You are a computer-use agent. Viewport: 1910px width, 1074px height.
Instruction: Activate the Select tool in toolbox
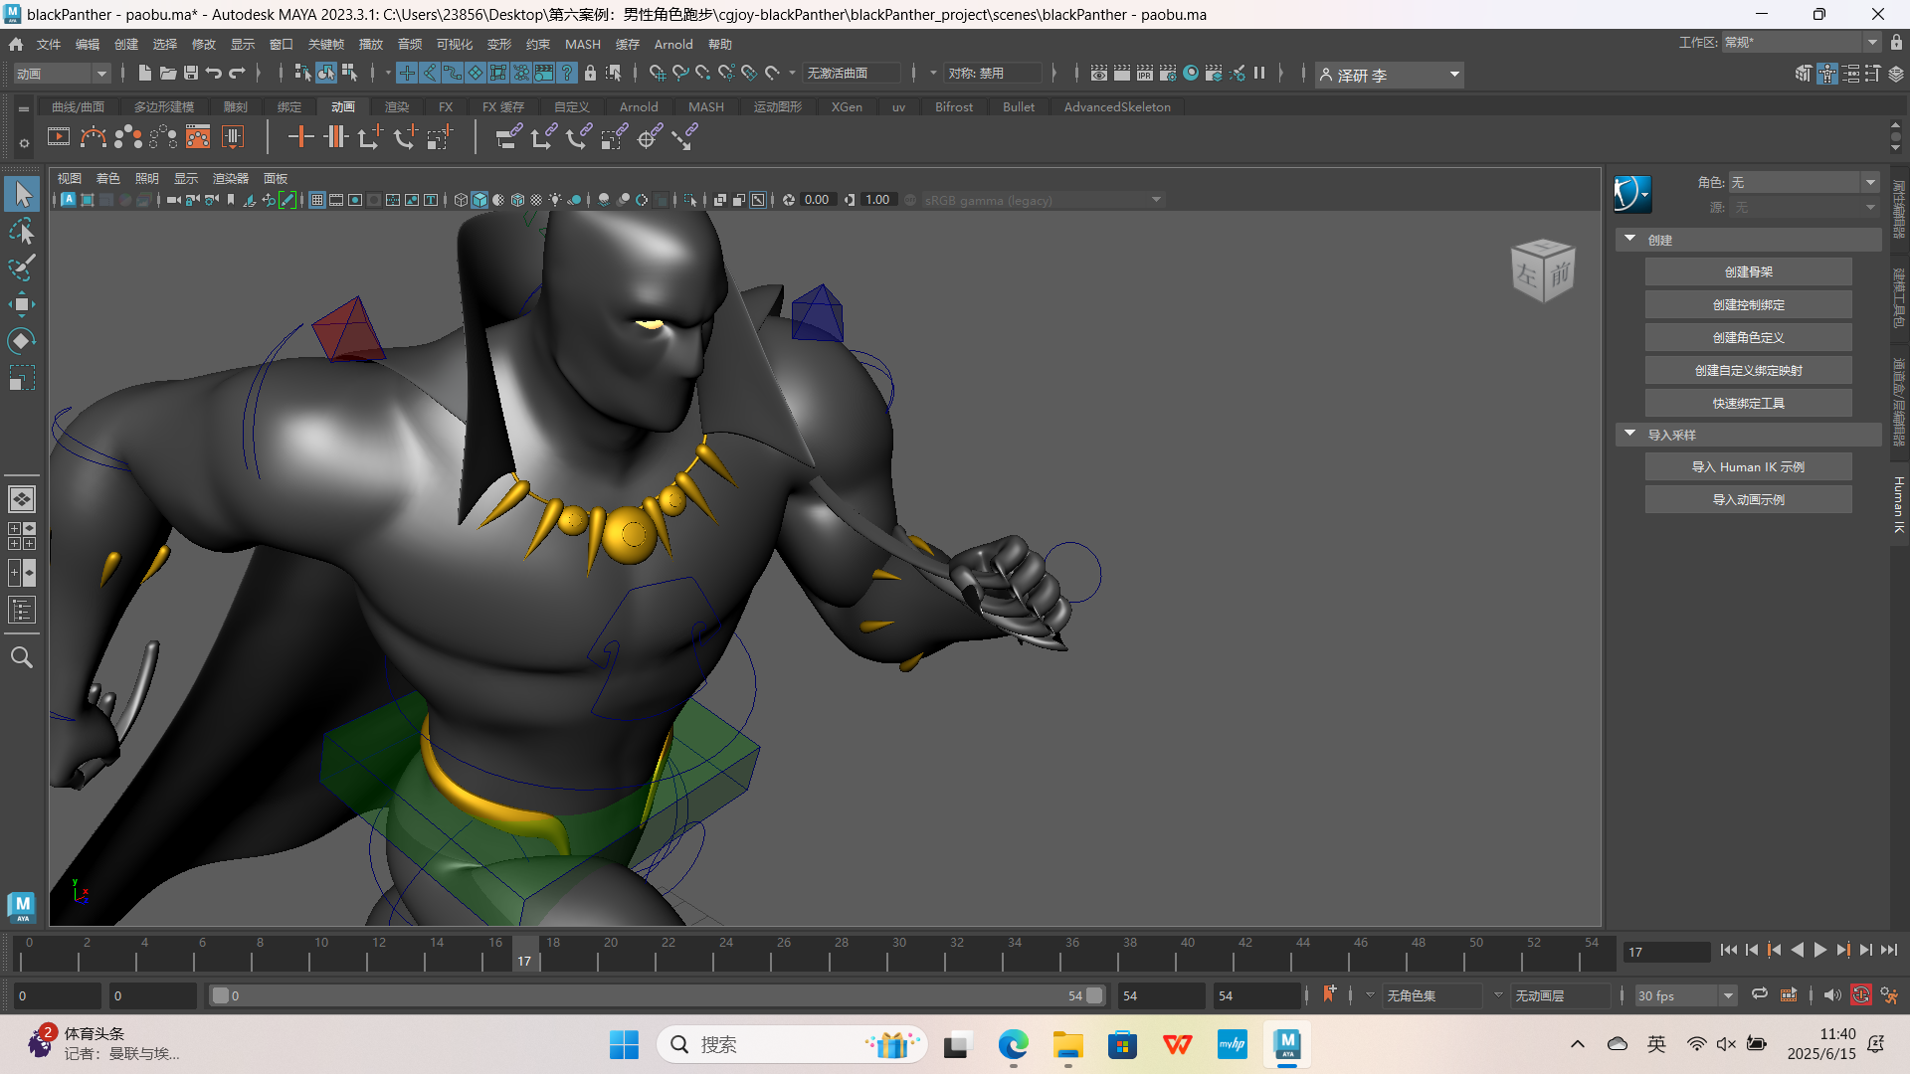click(22, 194)
